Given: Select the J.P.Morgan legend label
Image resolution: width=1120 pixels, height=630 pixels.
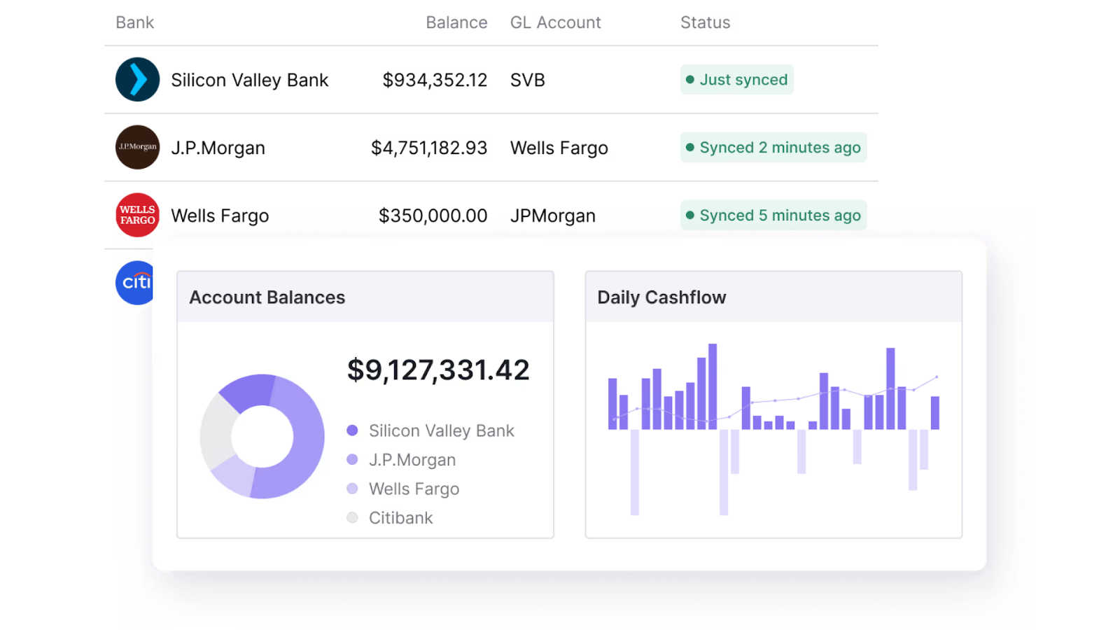Looking at the screenshot, I should (x=412, y=460).
